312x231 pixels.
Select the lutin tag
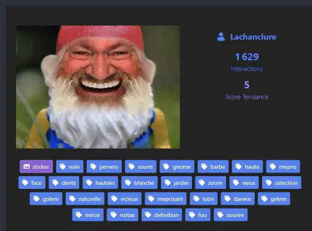click(x=204, y=199)
